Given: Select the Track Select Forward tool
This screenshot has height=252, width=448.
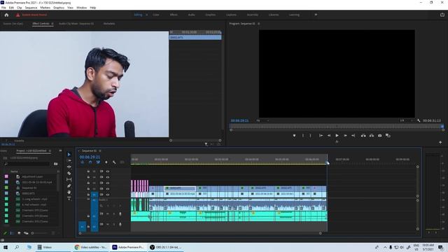Looking at the screenshot, I should pyautogui.click(x=69, y=160).
